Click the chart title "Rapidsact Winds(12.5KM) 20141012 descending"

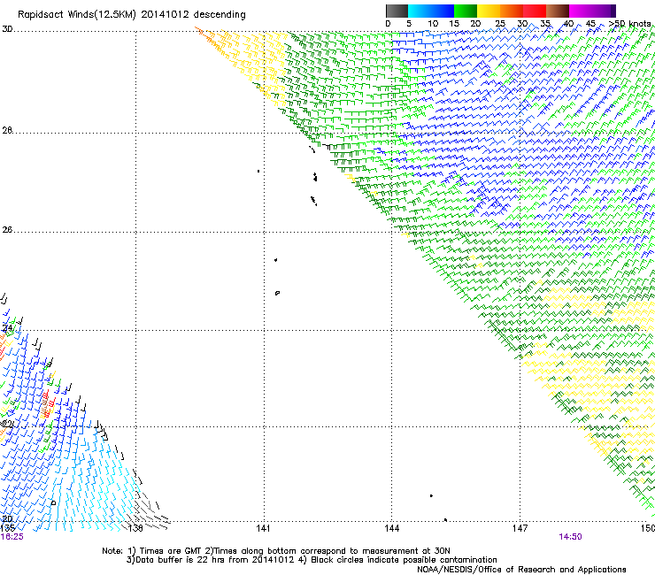tap(132, 15)
